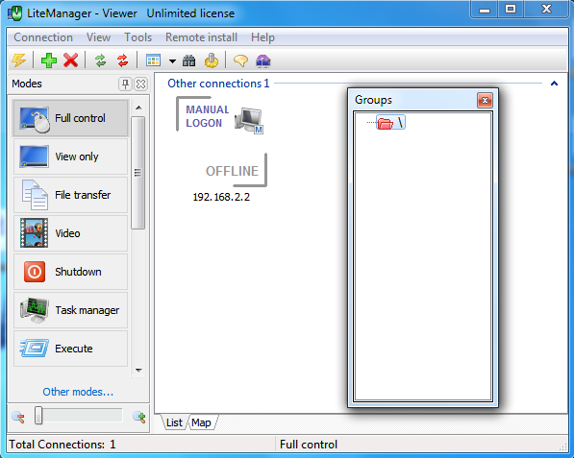The width and height of the screenshot is (574, 458).
Task: Click the green plus add connection icon
Action: point(49,60)
